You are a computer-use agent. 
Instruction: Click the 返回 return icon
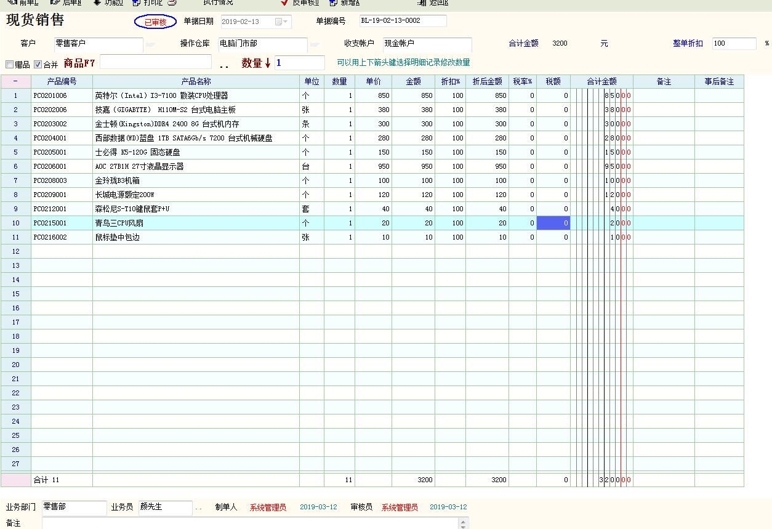pos(422,2)
